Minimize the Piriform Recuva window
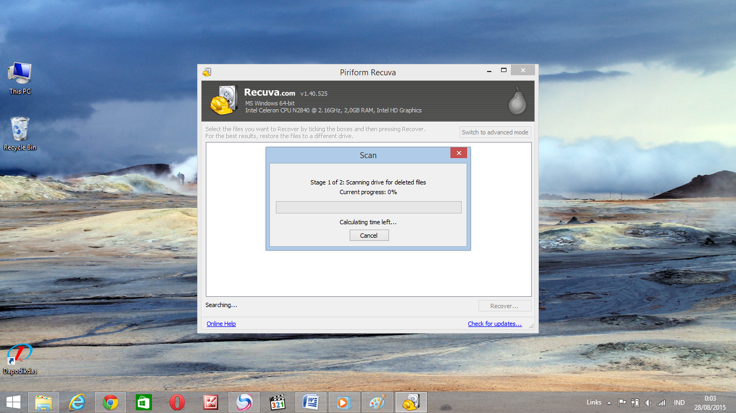The width and height of the screenshot is (736, 413). tap(489, 70)
